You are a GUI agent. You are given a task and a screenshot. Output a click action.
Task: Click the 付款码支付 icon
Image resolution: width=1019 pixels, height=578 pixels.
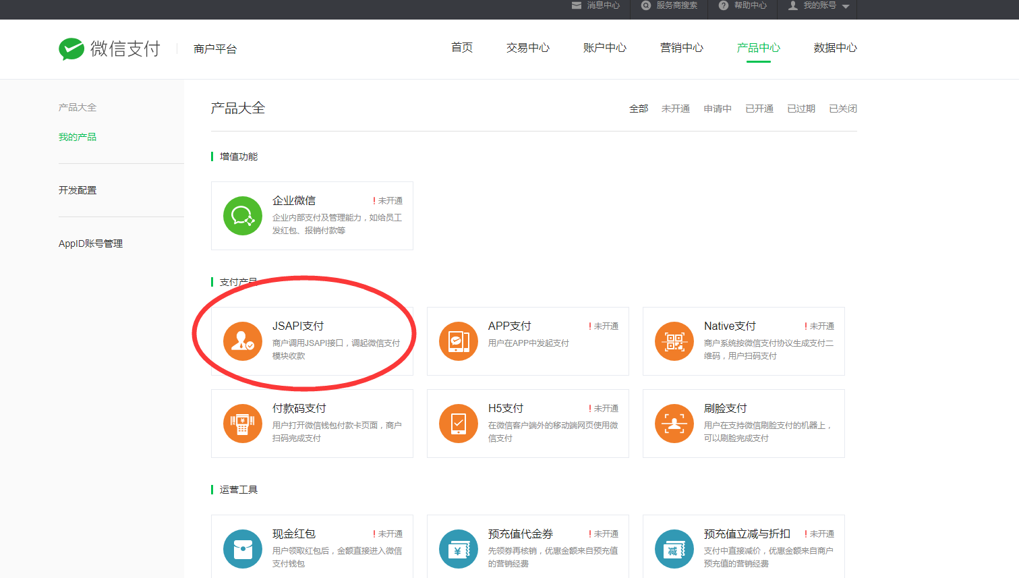coord(243,424)
